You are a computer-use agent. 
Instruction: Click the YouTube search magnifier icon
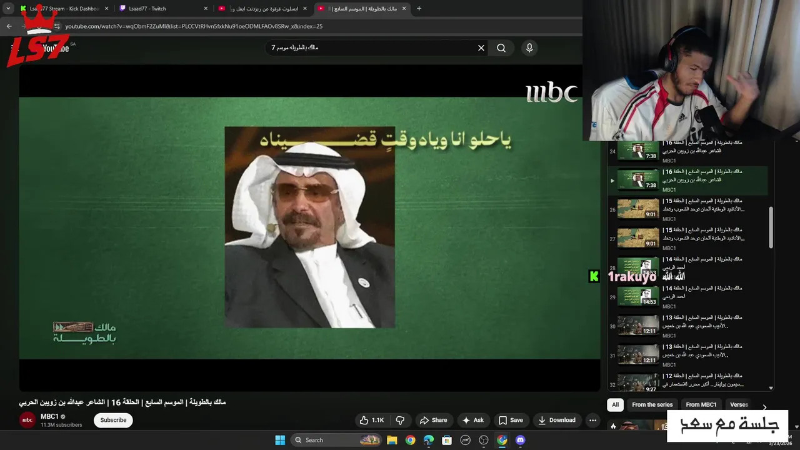tap(501, 48)
